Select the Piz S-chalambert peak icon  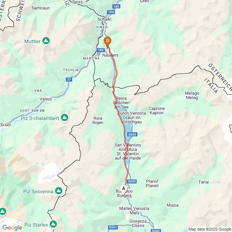pos(65,118)
